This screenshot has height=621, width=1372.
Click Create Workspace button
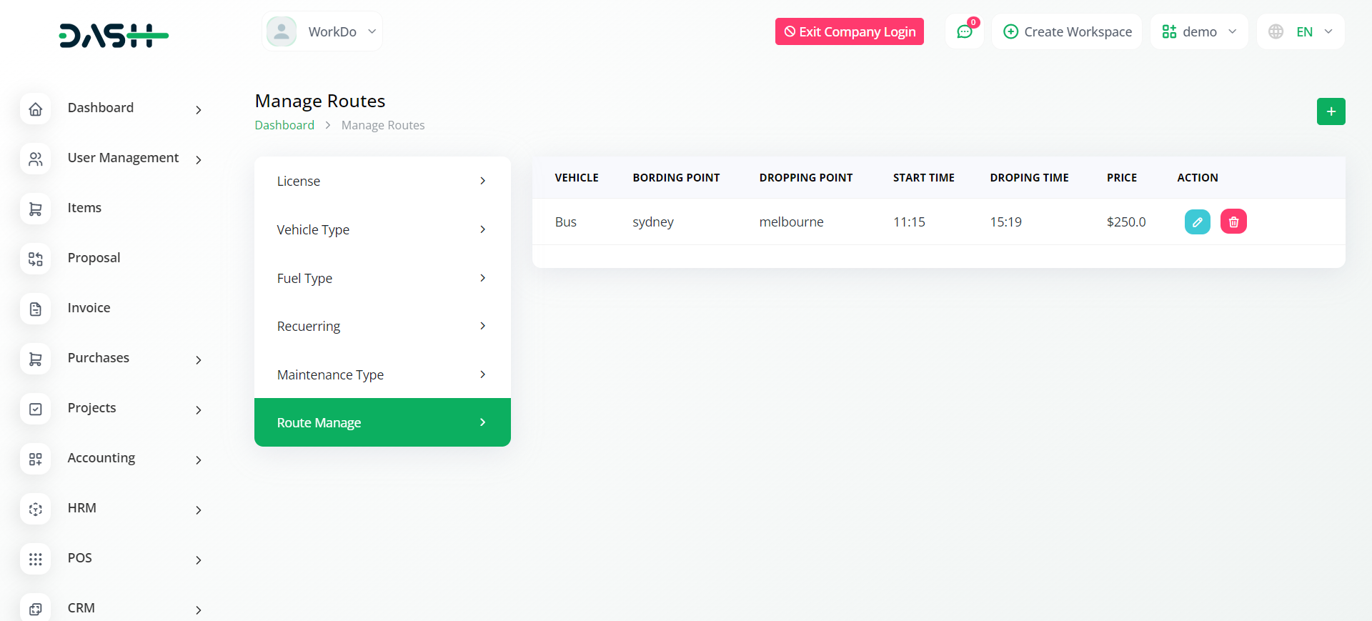pyautogui.click(x=1067, y=31)
